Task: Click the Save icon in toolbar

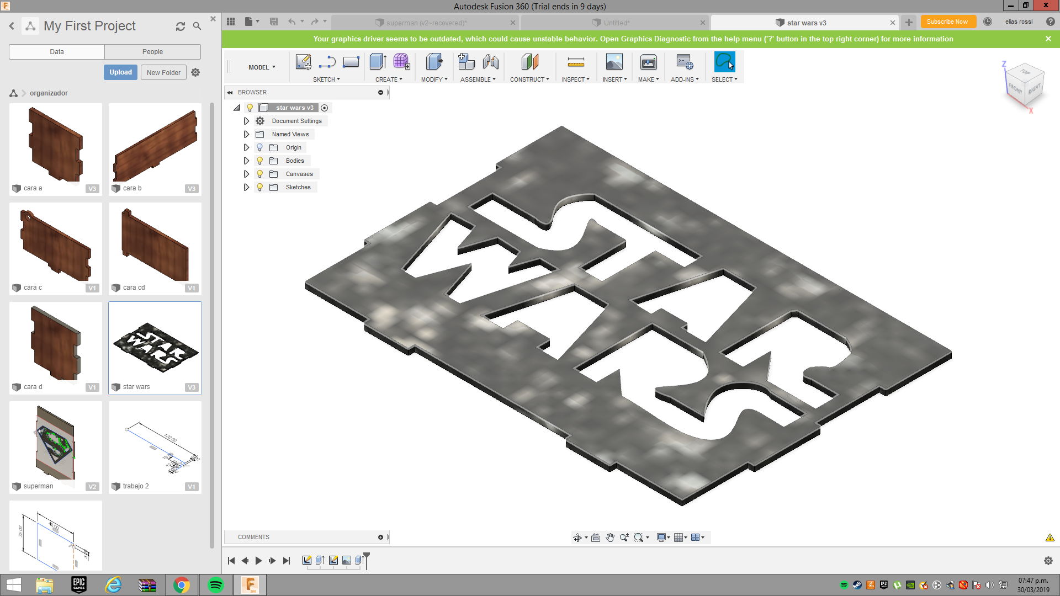Action: (x=274, y=22)
